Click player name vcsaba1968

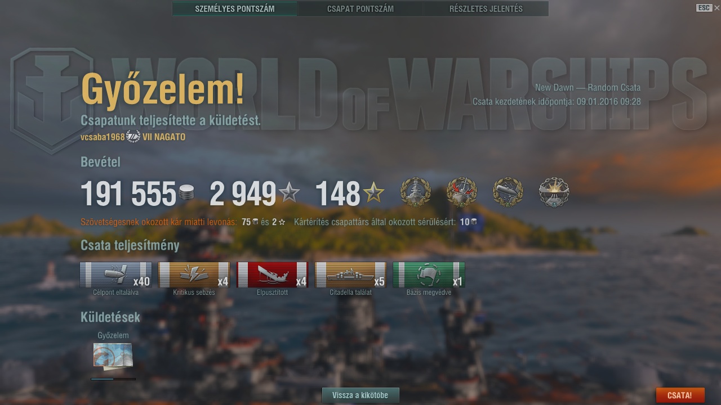coord(103,137)
